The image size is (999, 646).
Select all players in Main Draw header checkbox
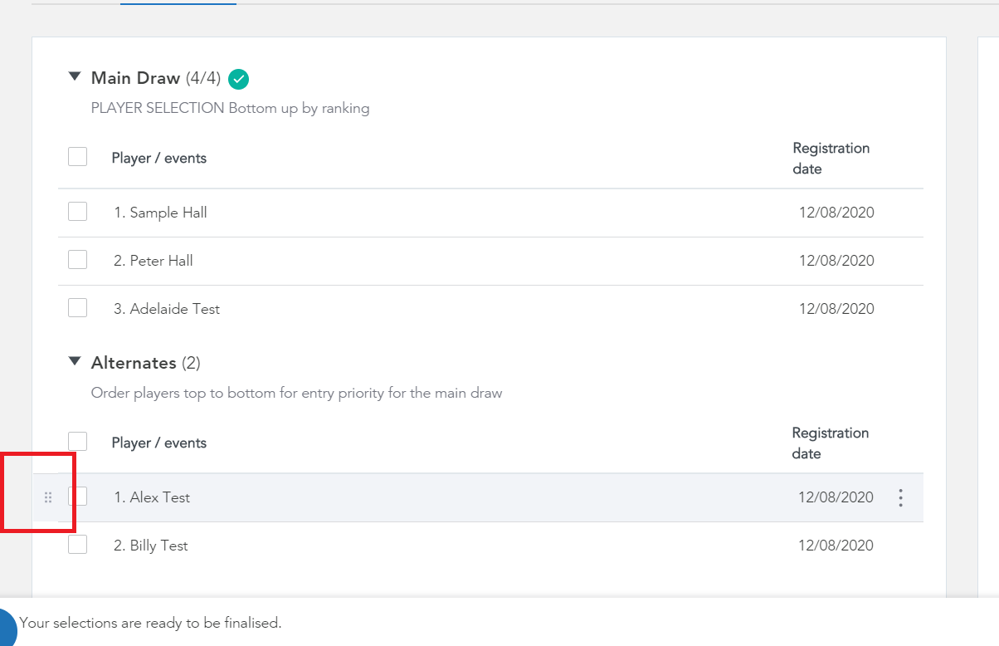(x=77, y=156)
